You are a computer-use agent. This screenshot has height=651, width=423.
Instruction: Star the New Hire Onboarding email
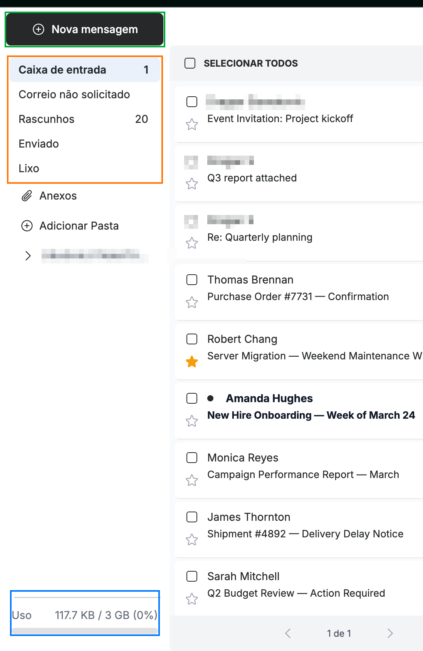click(x=192, y=421)
